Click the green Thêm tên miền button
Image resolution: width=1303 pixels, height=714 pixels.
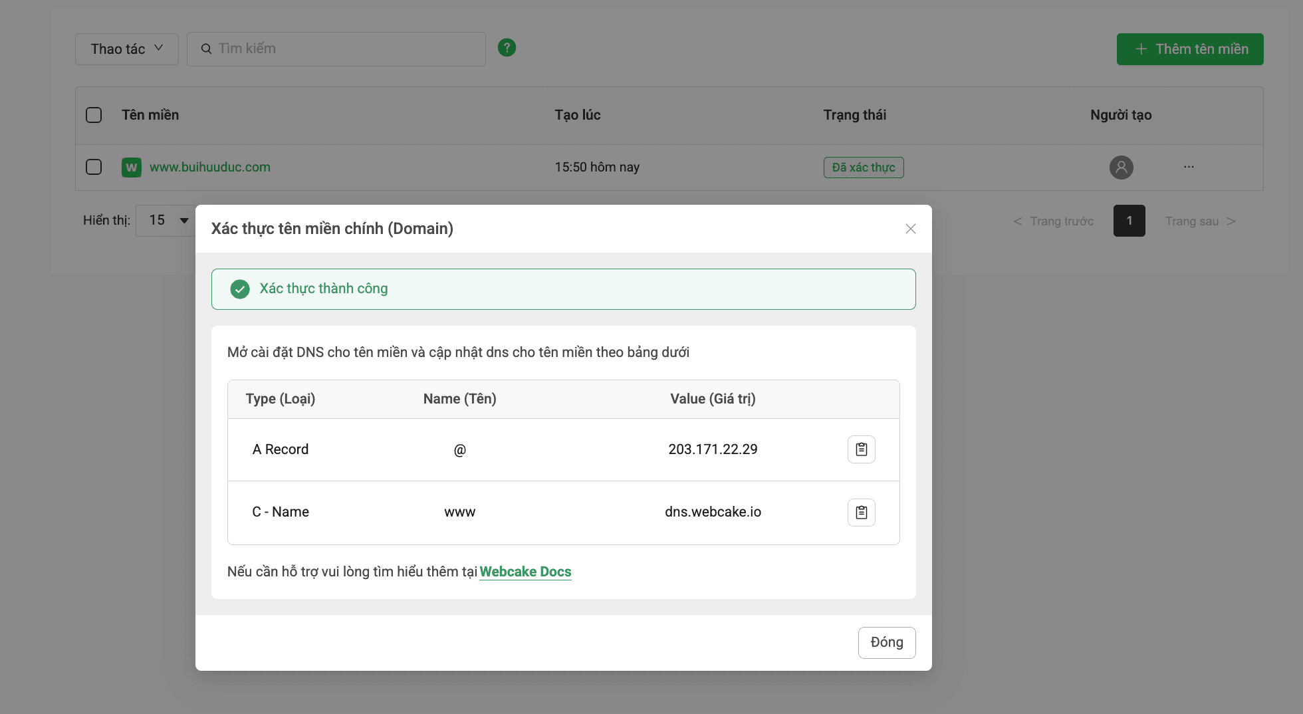[x=1189, y=49]
